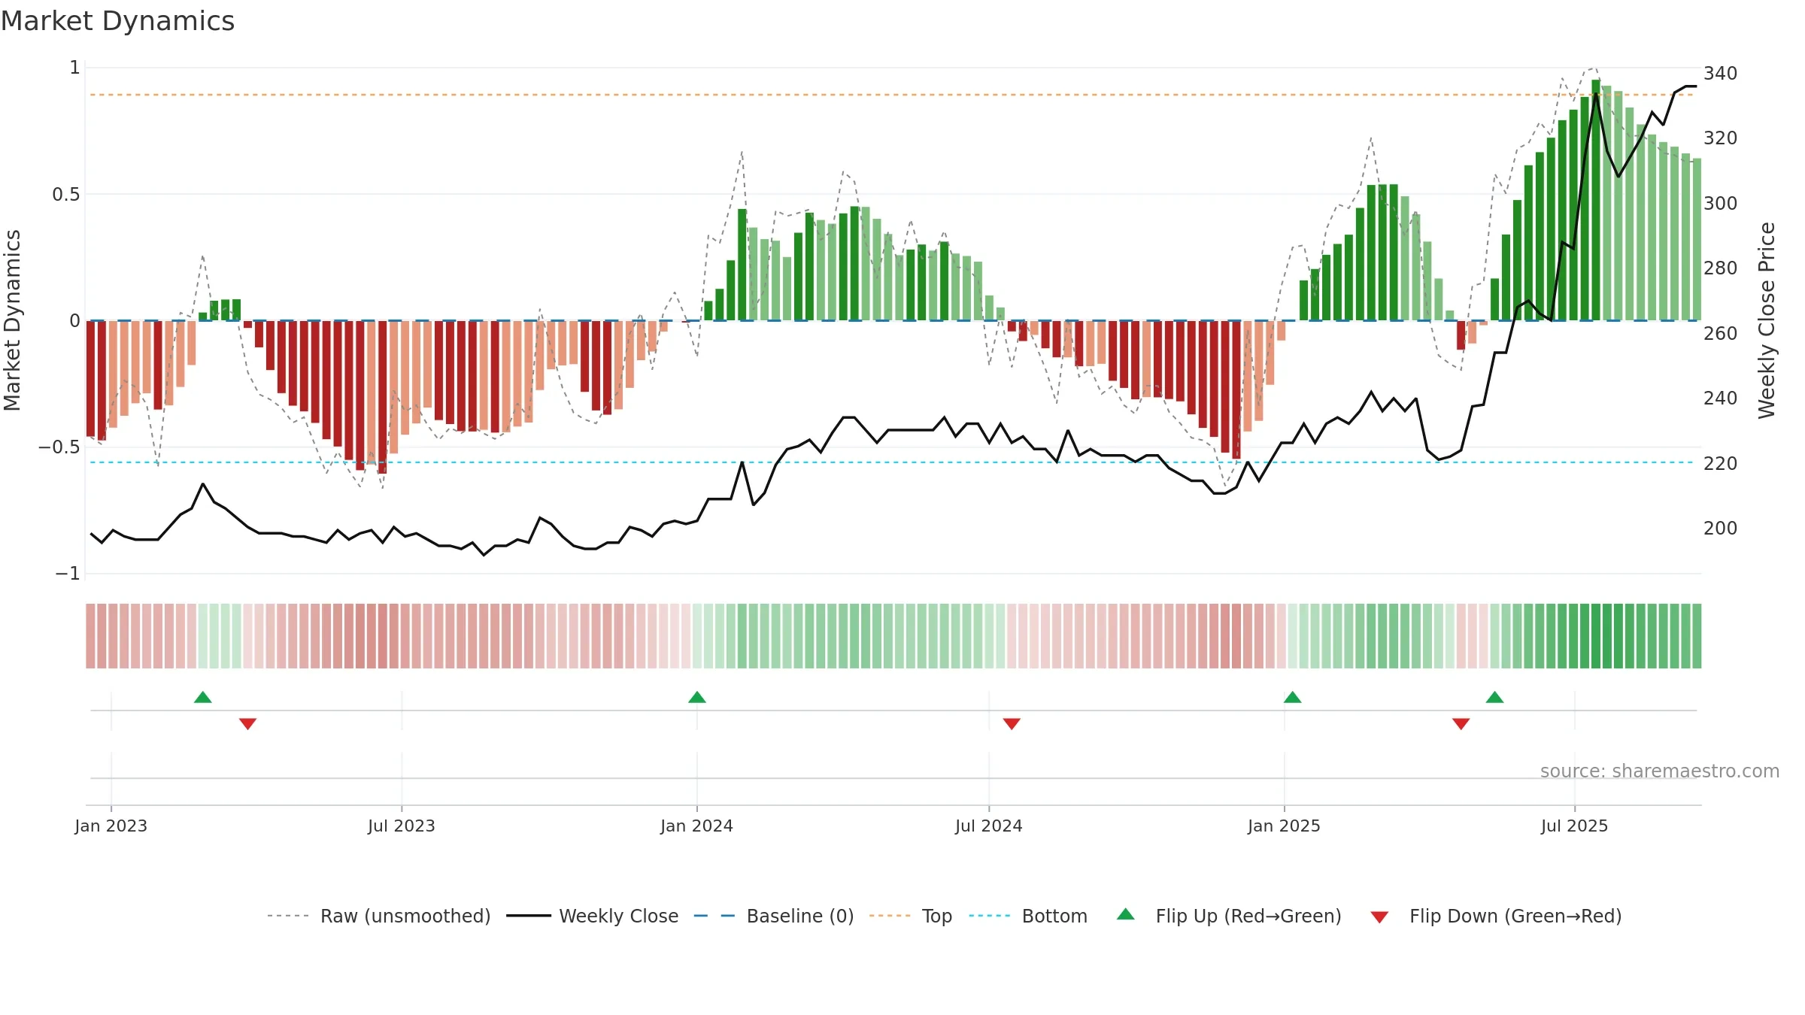Click the source: sharemaestro.com text
The height and width of the screenshot is (1015, 1805).
point(1660,771)
